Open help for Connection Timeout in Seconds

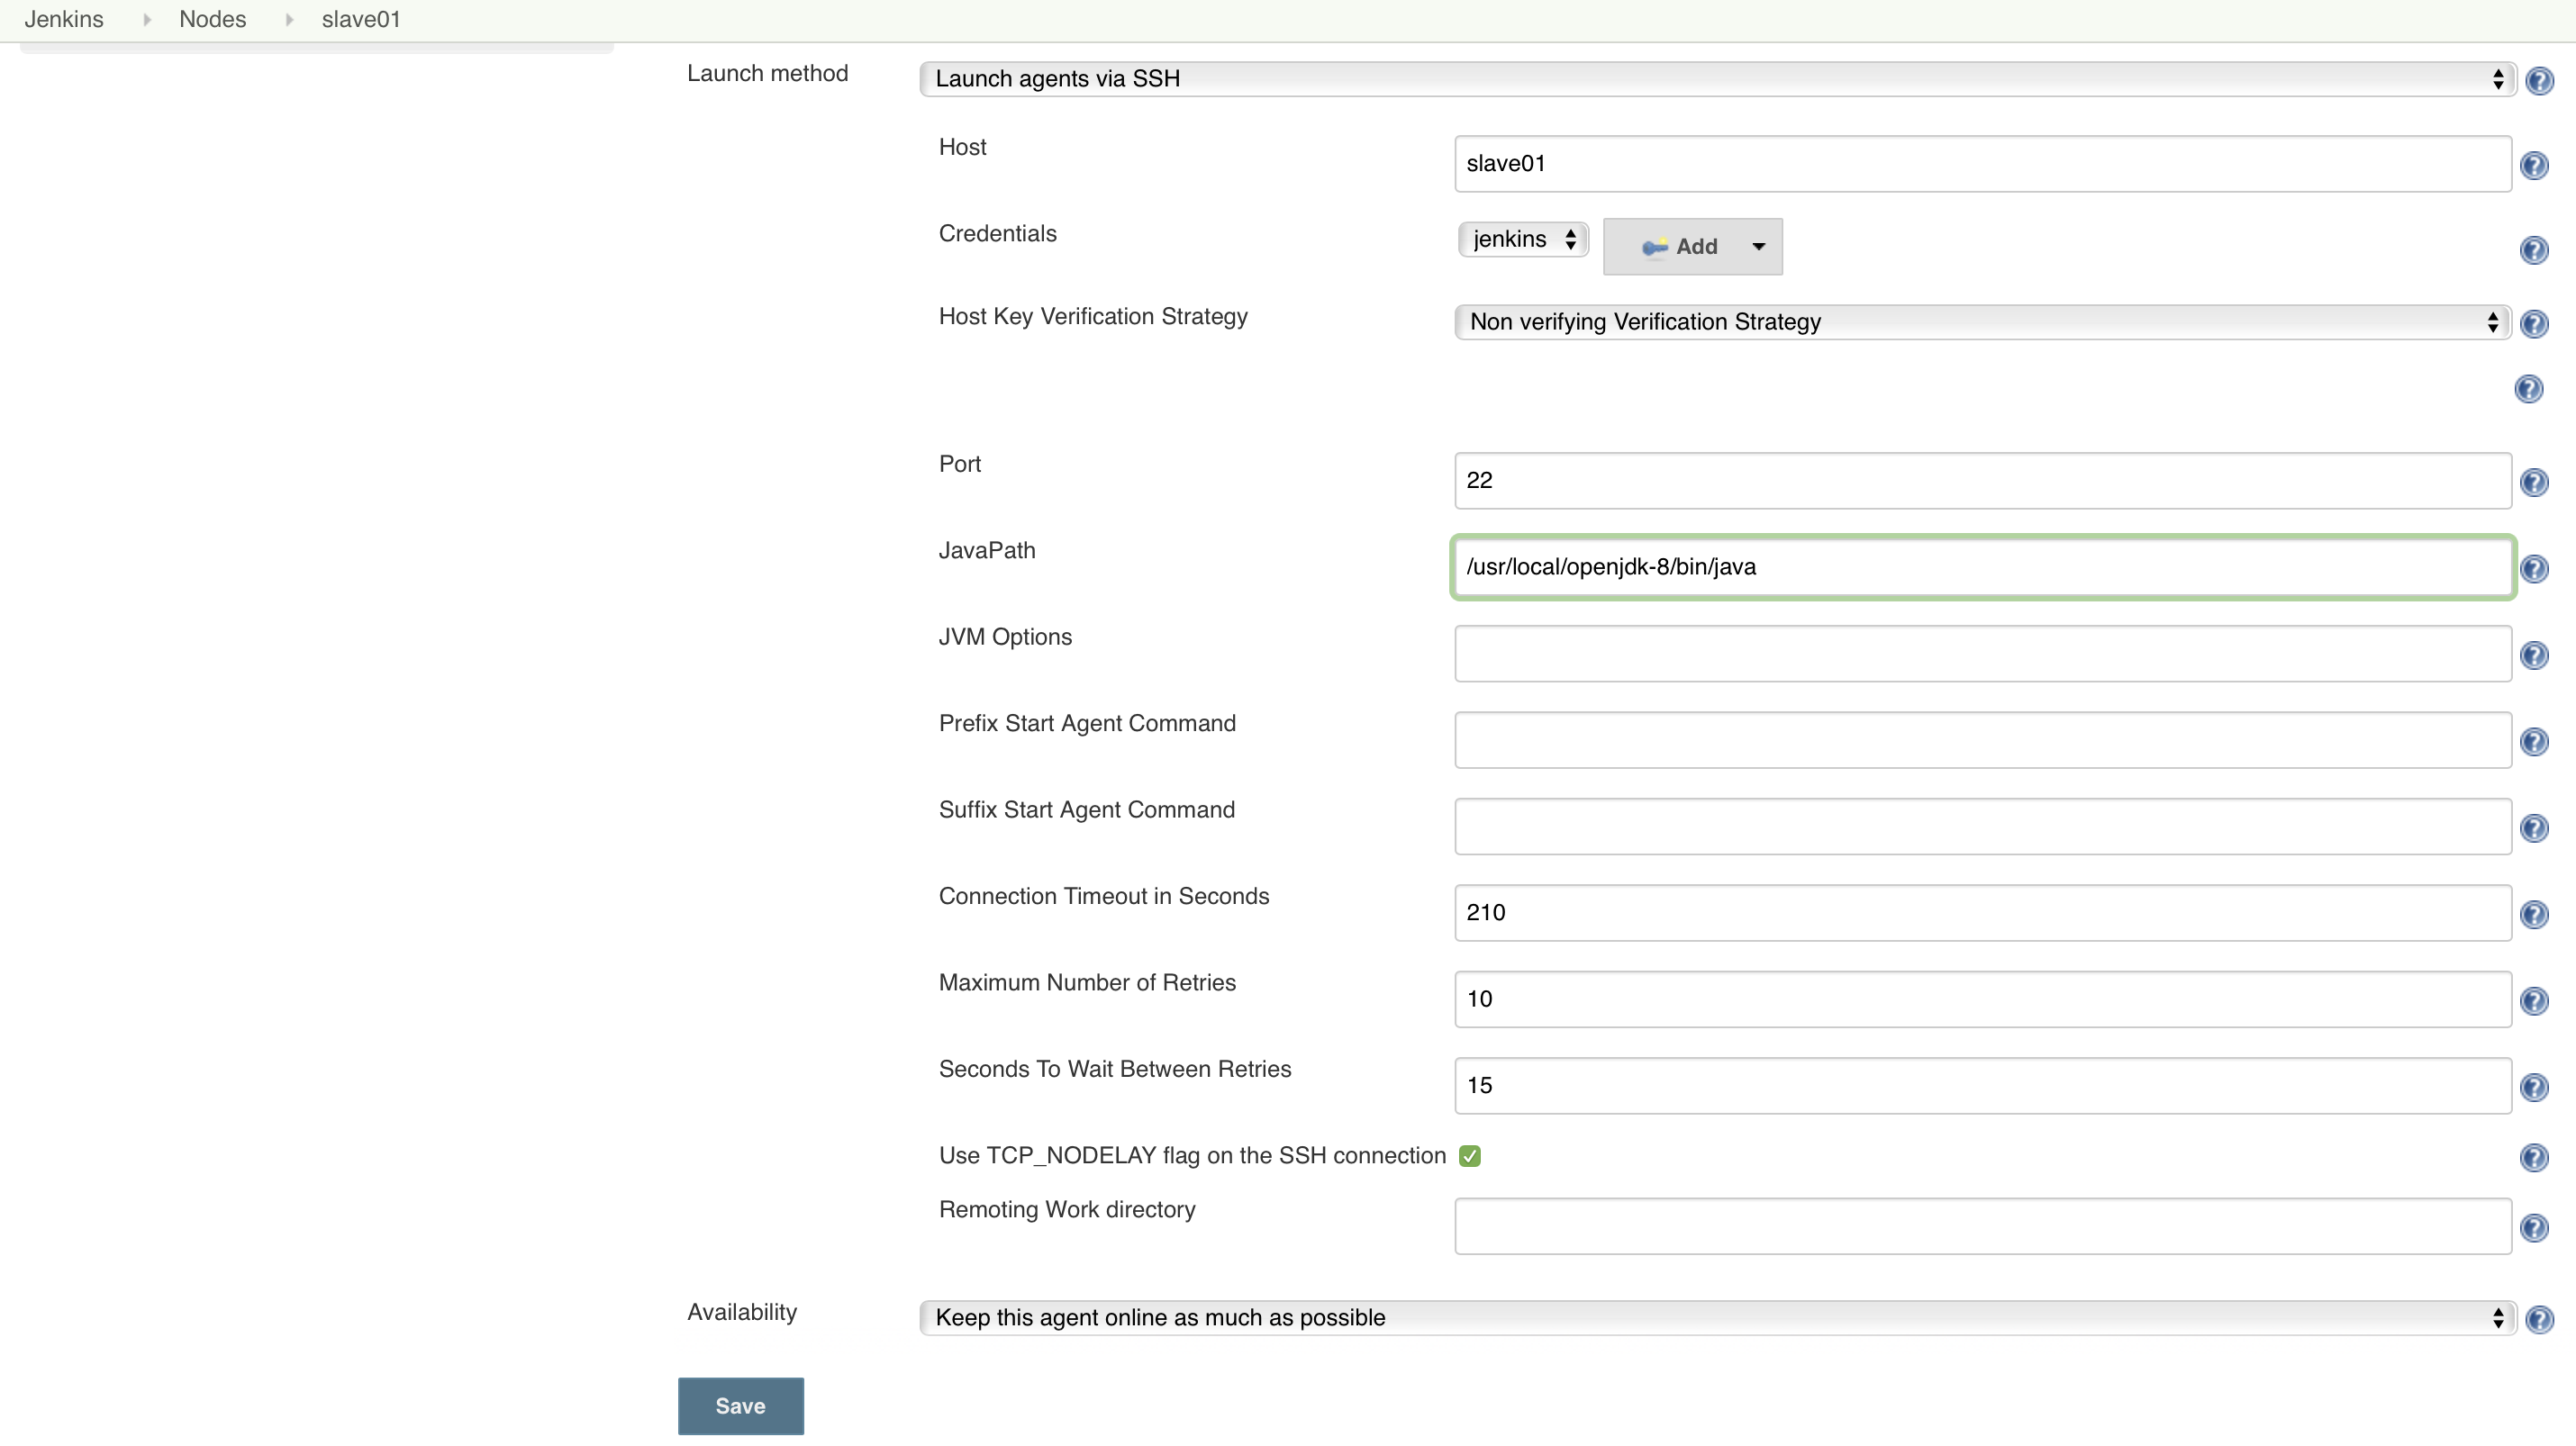click(x=2533, y=915)
